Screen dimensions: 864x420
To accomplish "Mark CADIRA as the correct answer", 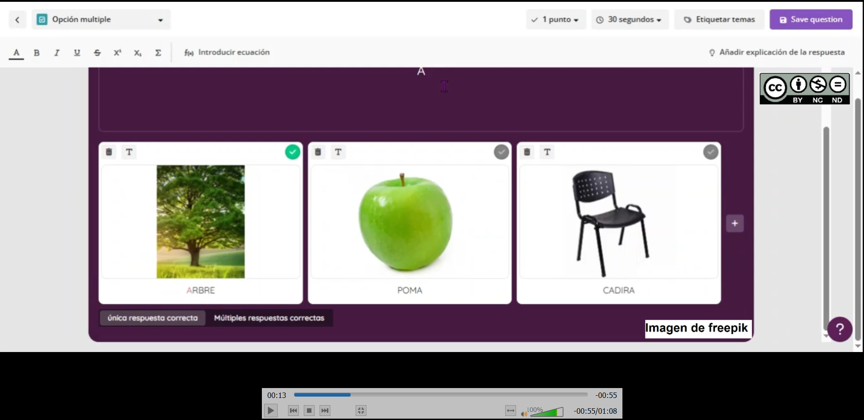I will pyautogui.click(x=710, y=152).
